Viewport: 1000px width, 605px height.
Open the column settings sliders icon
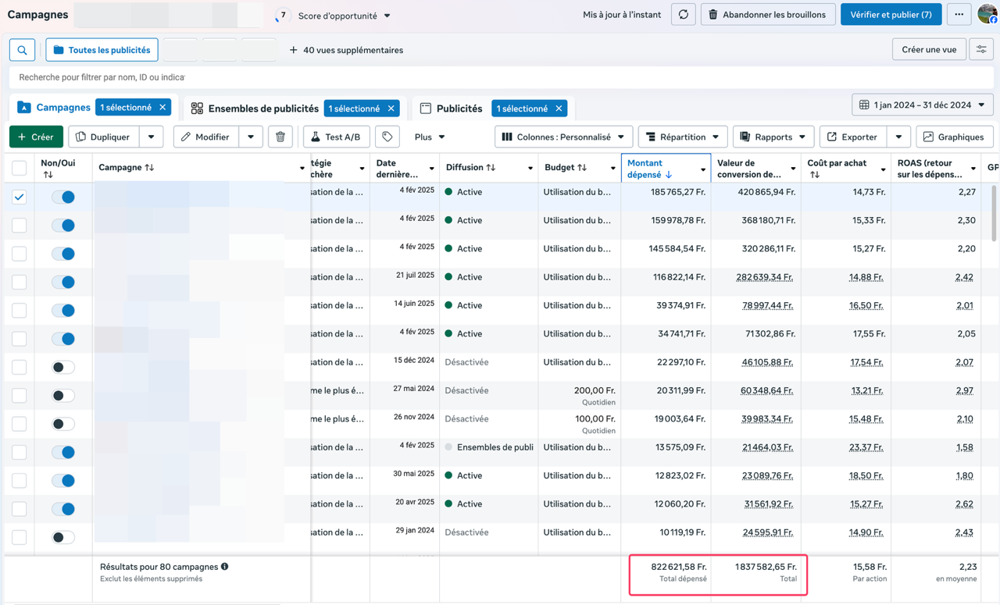pyautogui.click(x=981, y=50)
